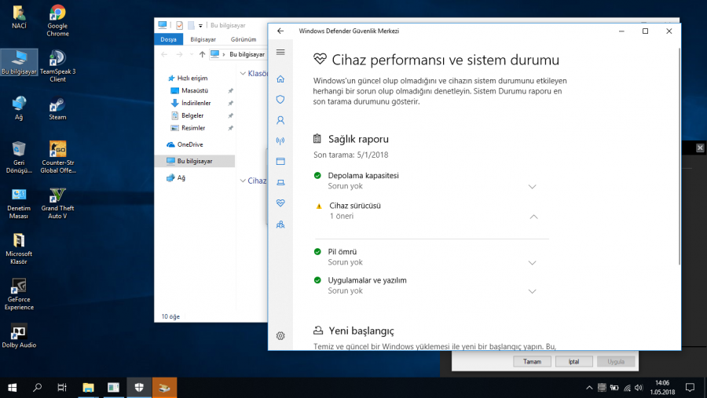Open Windows Start menu
This screenshot has width=707, height=398.
pyautogui.click(x=12, y=388)
